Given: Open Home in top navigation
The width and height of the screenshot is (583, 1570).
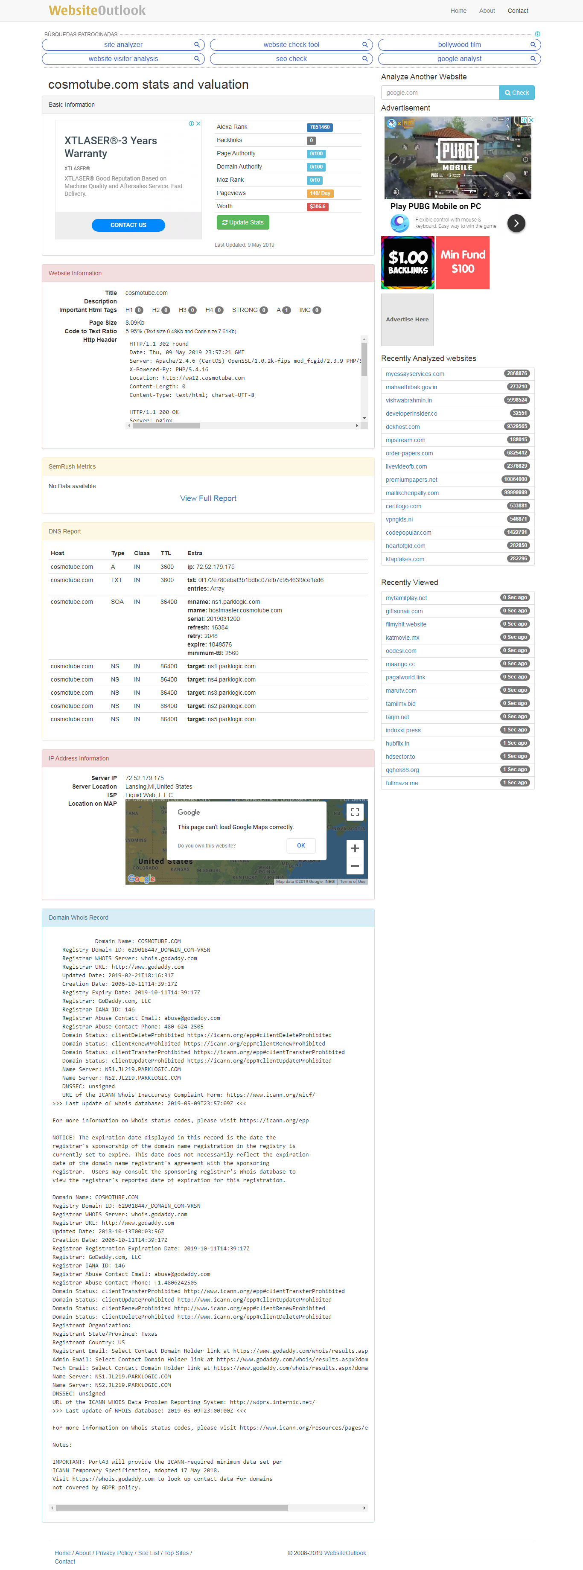Looking at the screenshot, I should click(x=459, y=11).
